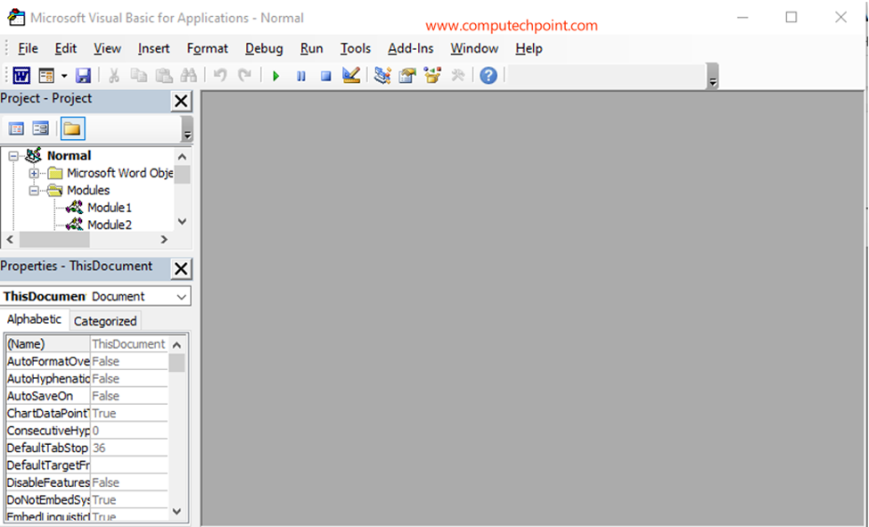This screenshot has height=527, width=869.
Task: Open the Help menu
Action: coord(529,49)
